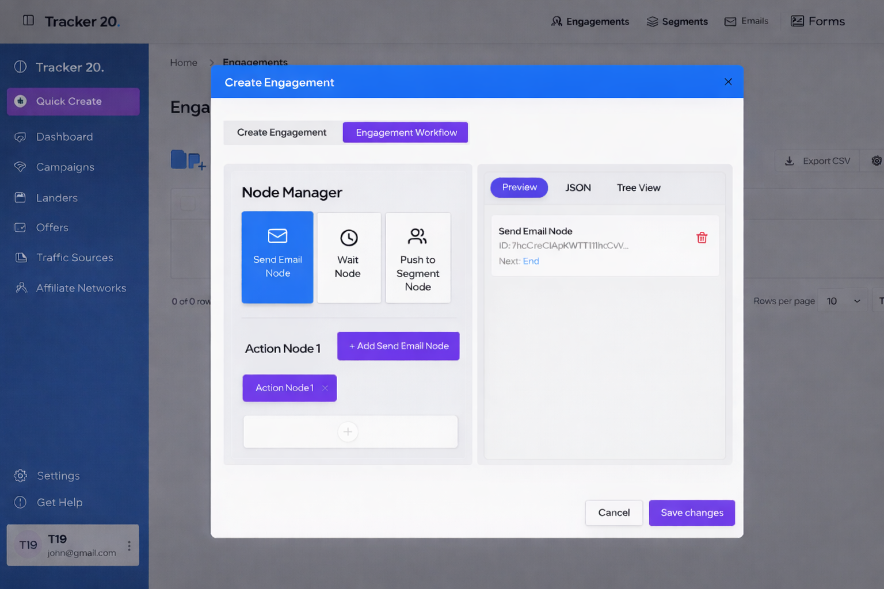Open Engagements in top navigation
The image size is (884, 589).
[590, 21]
